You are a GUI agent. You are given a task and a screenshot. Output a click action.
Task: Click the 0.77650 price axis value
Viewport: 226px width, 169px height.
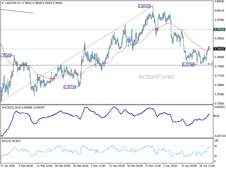point(219,66)
